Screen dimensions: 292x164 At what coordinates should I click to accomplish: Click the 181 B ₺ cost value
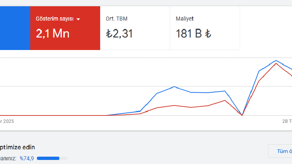coord(193,34)
